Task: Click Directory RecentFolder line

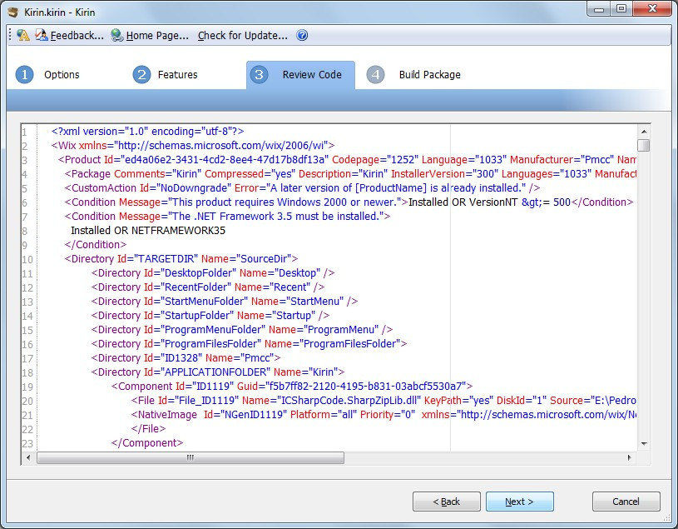Action: 208,287
